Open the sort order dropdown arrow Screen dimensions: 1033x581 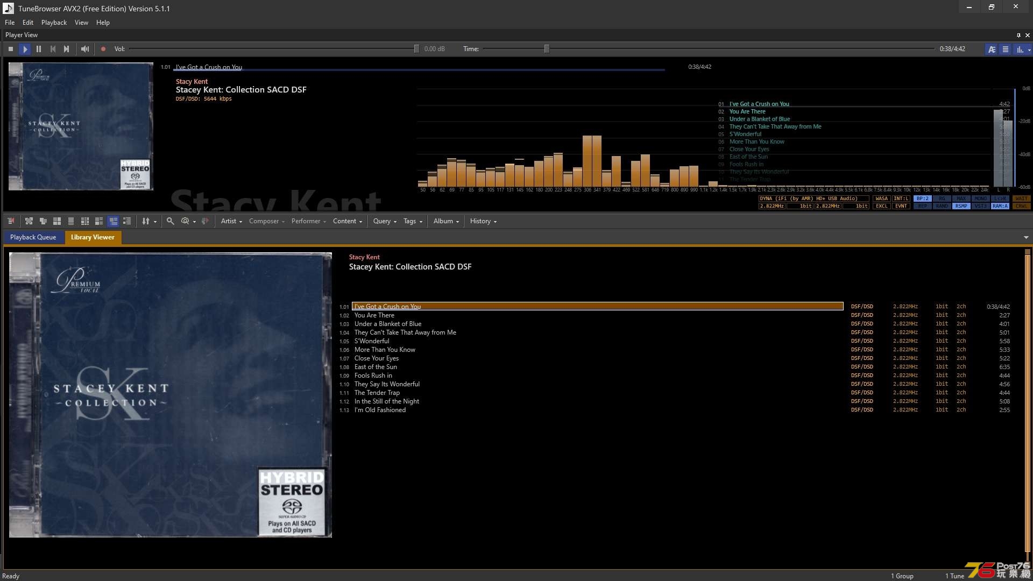(x=155, y=222)
